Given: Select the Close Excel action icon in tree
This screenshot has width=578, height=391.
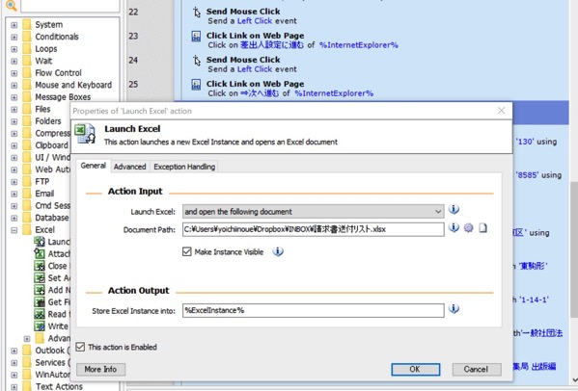Looking at the screenshot, I should [40, 266].
